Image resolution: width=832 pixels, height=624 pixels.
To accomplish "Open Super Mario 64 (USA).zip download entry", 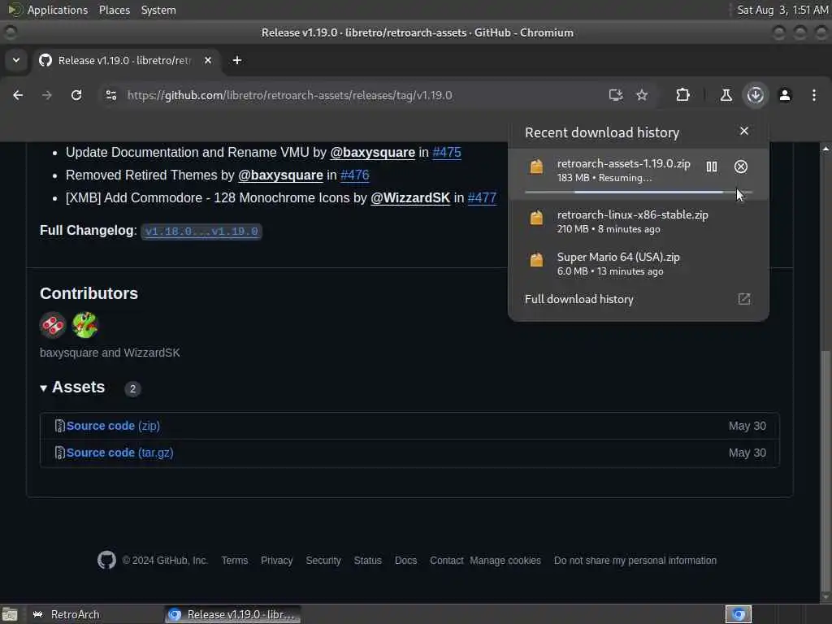I will coord(639,264).
